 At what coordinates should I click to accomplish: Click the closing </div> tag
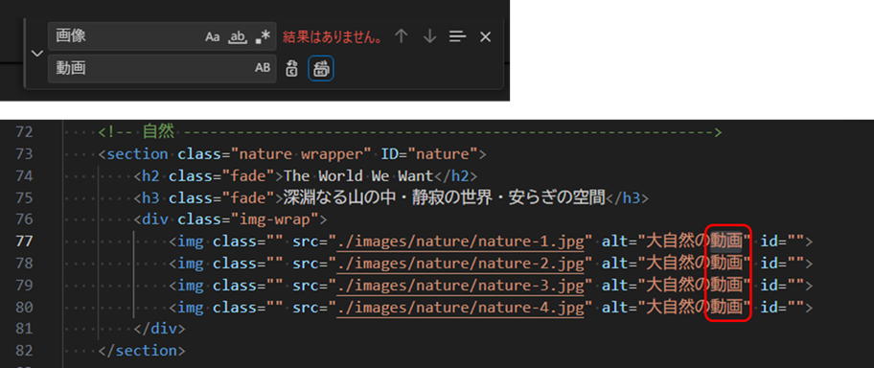(159, 329)
